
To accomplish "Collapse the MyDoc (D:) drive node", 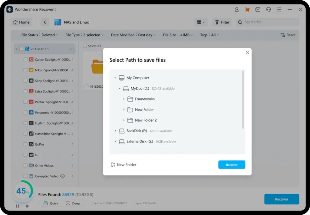I will (x=119, y=88).
